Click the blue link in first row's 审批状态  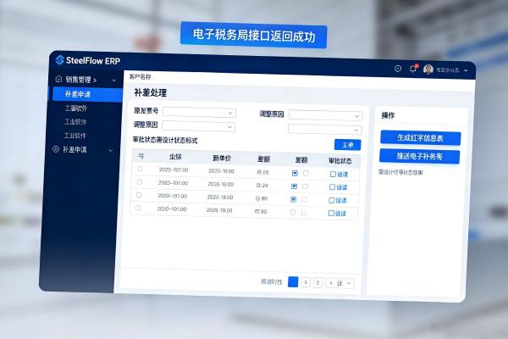342,175
